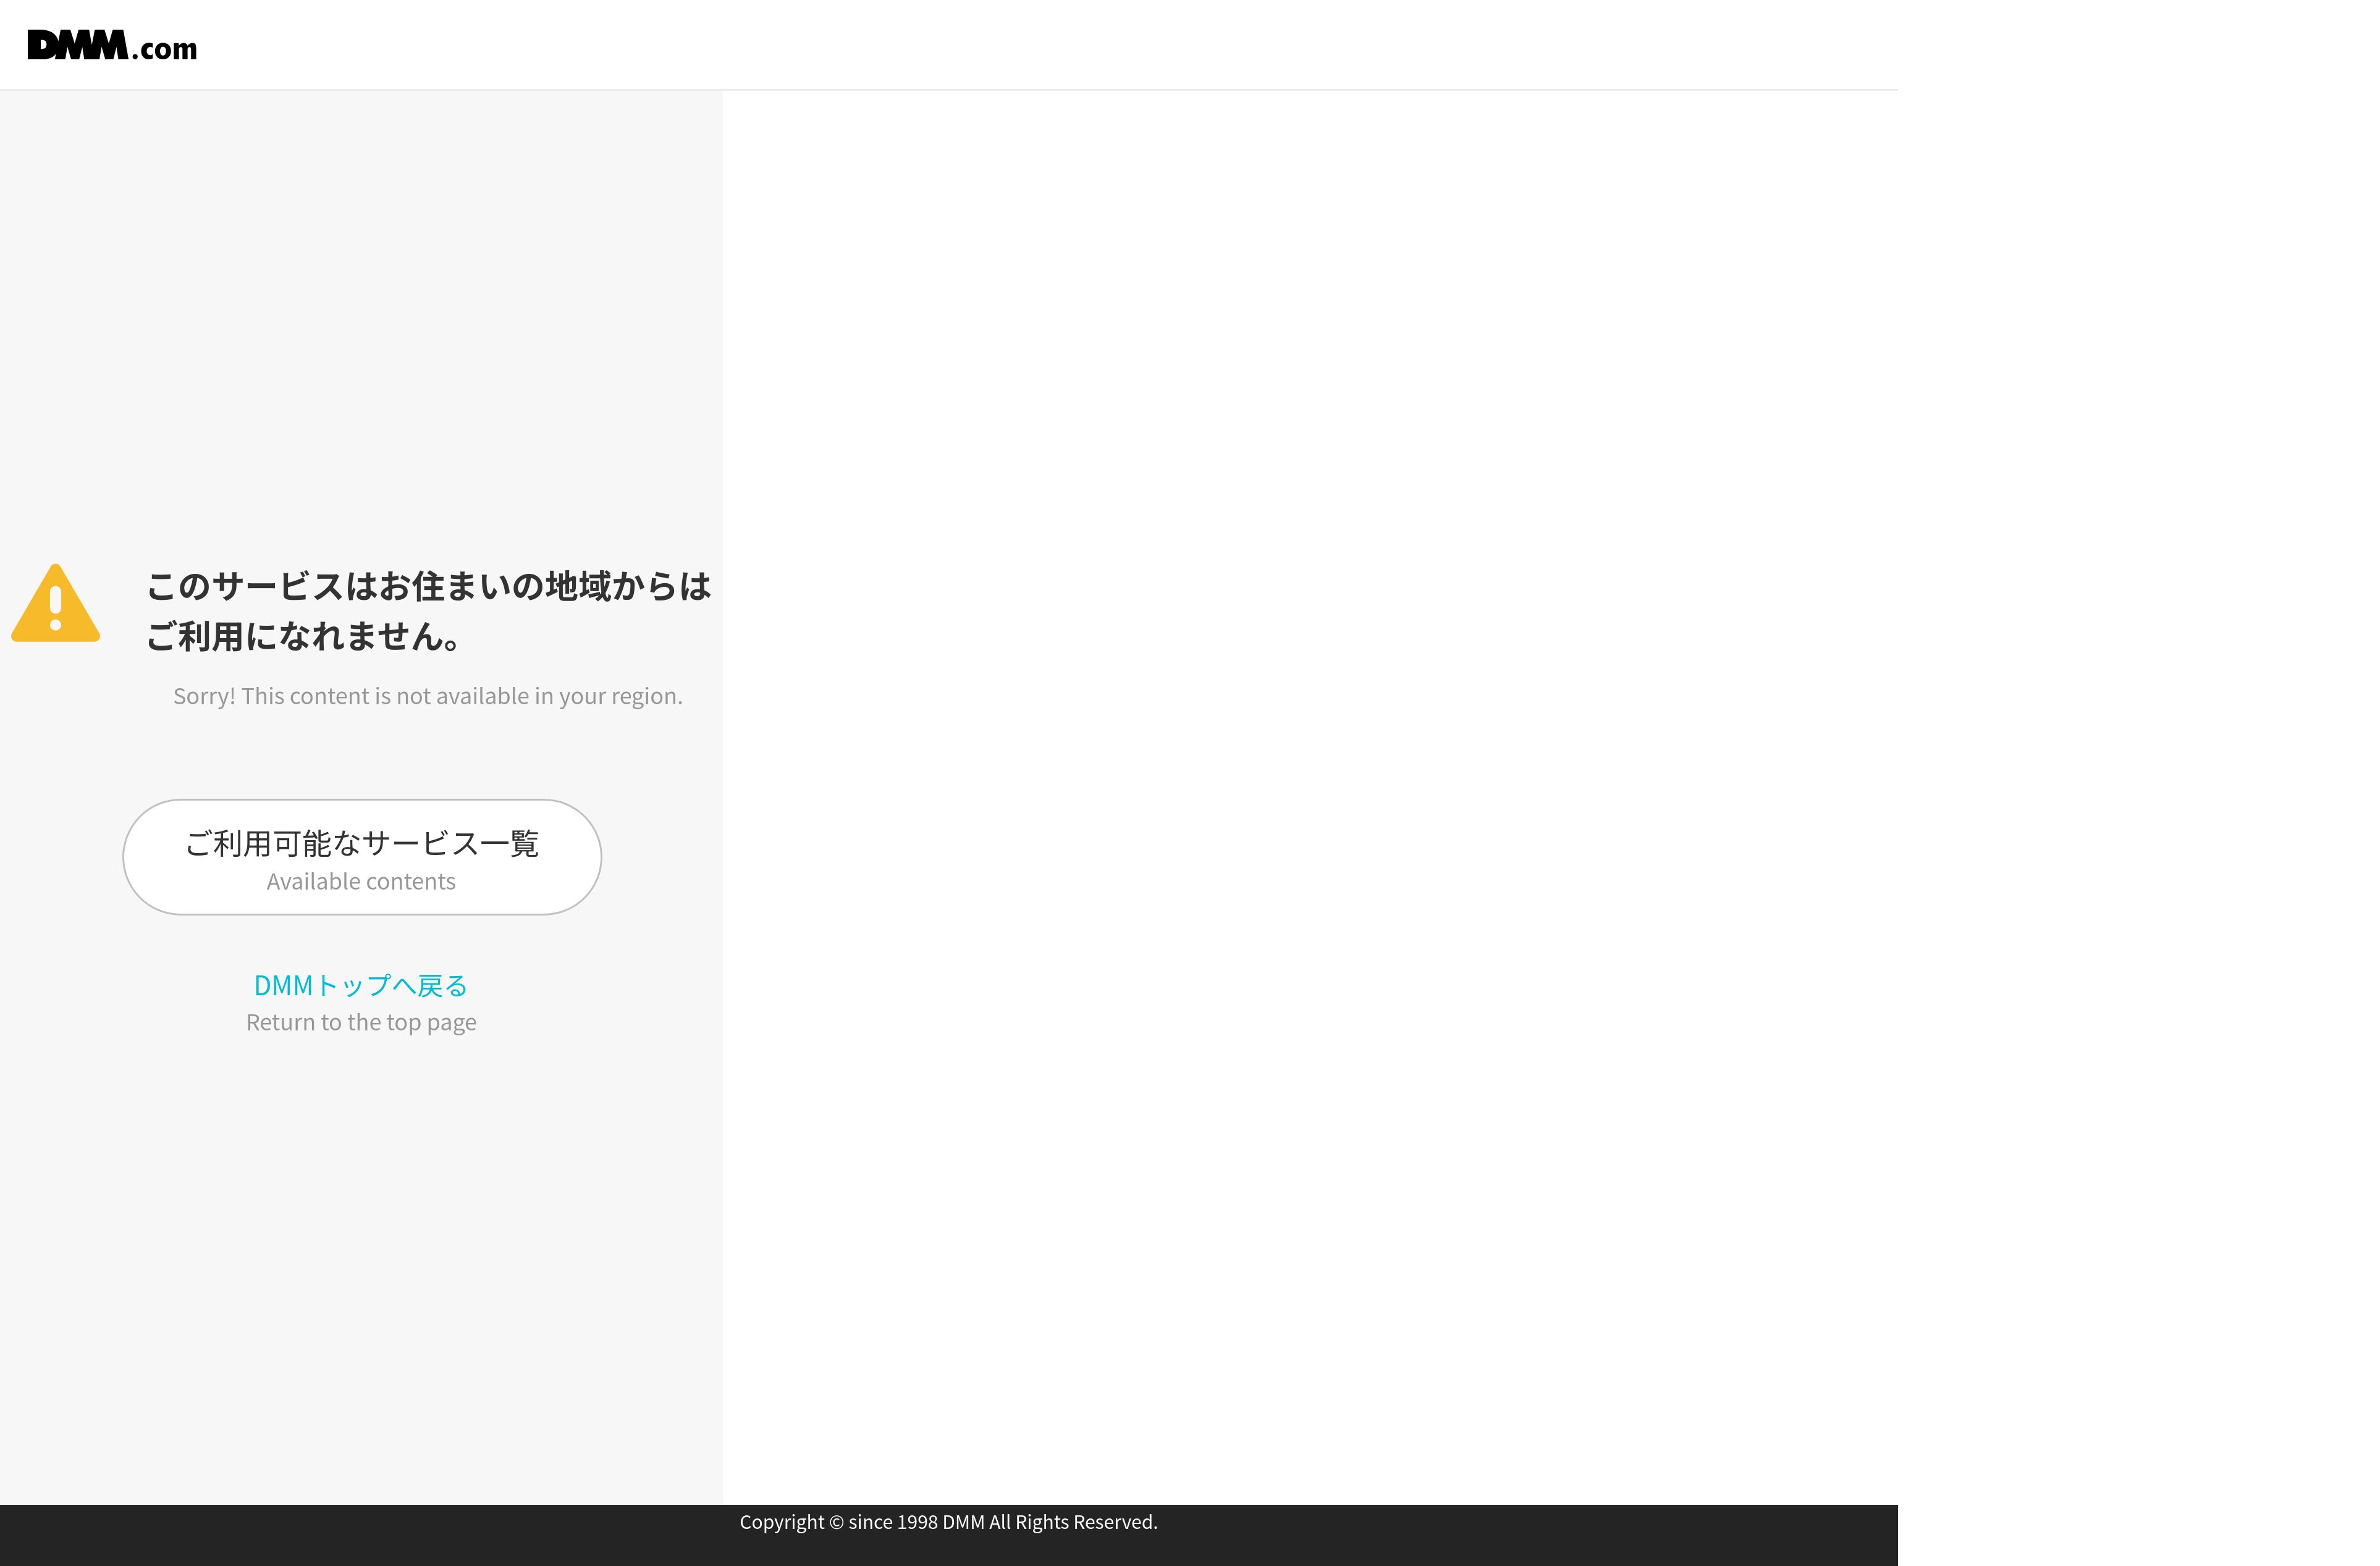Click the empty header area right of the logo
The width and height of the screenshot is (2380, 1566).
[x=1000, y=45]
